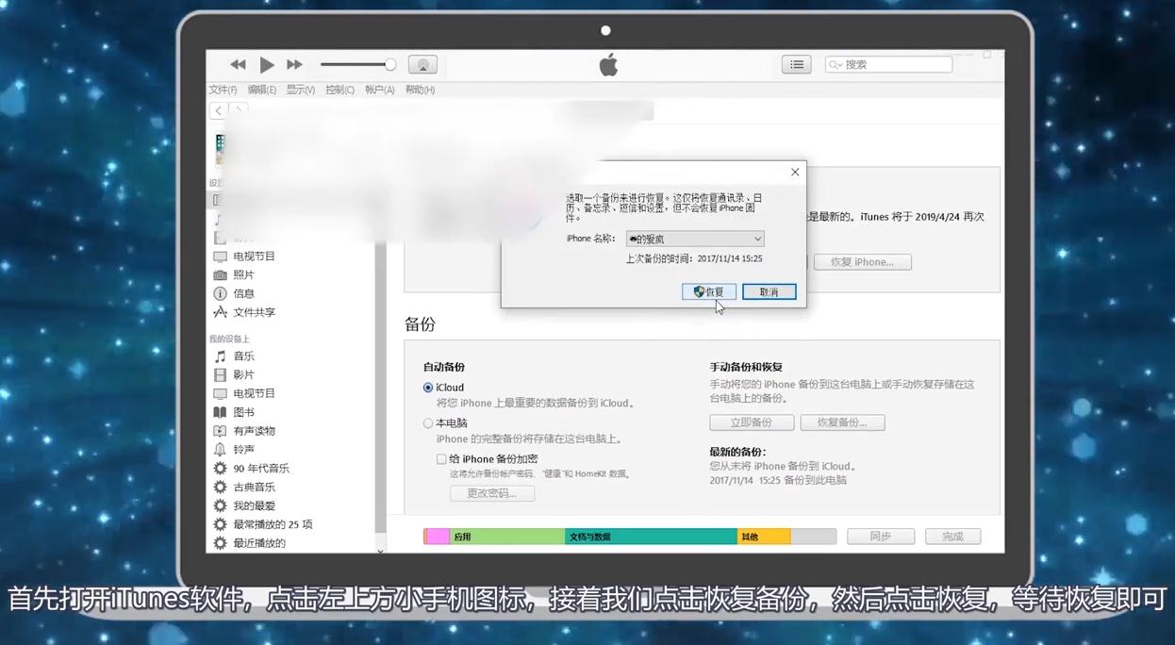Open the 编辑(E) menu
Viewport: 1175px width, 645px height.
(261, 90)
